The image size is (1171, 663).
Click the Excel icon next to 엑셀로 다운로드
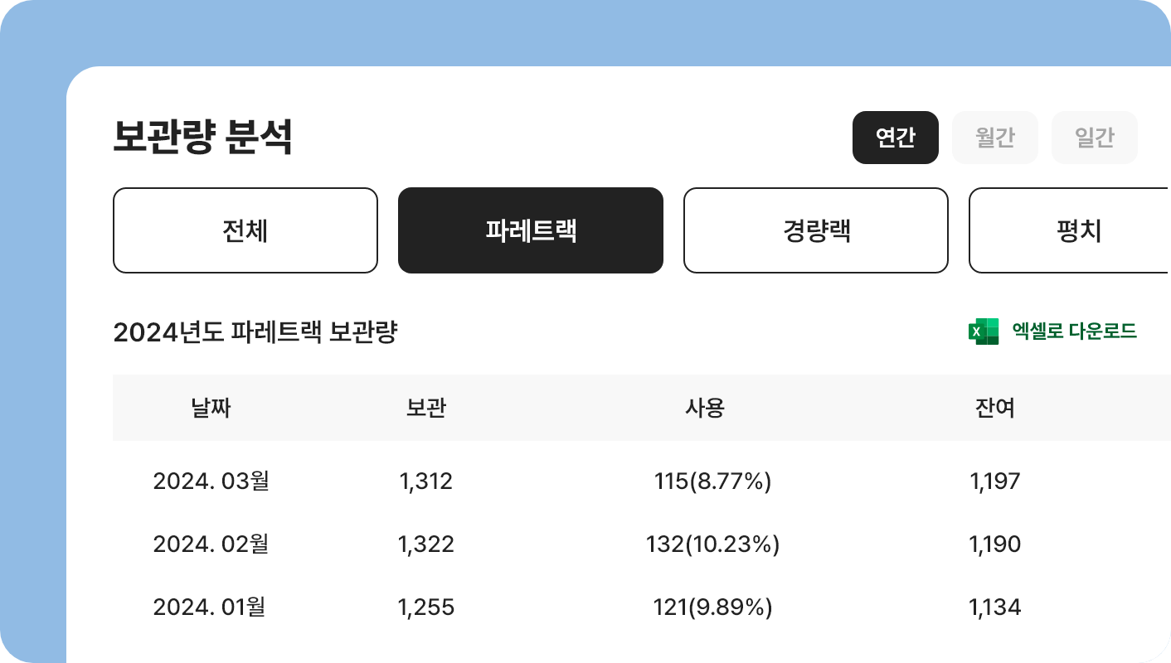tap(984, 331)
